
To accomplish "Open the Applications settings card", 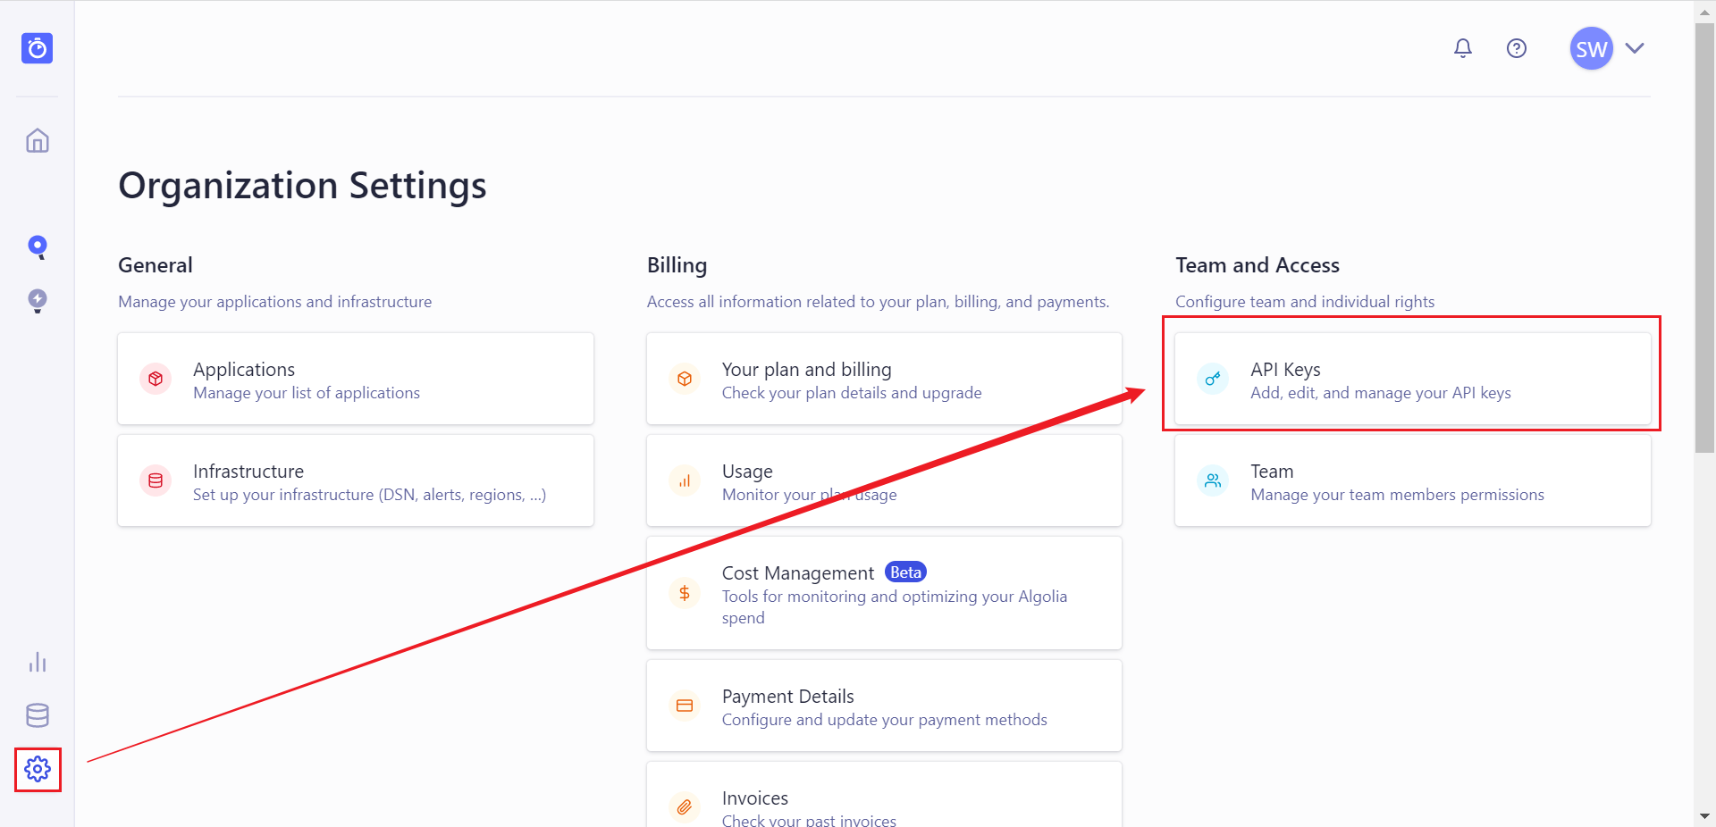I will [x=356, y=380].
